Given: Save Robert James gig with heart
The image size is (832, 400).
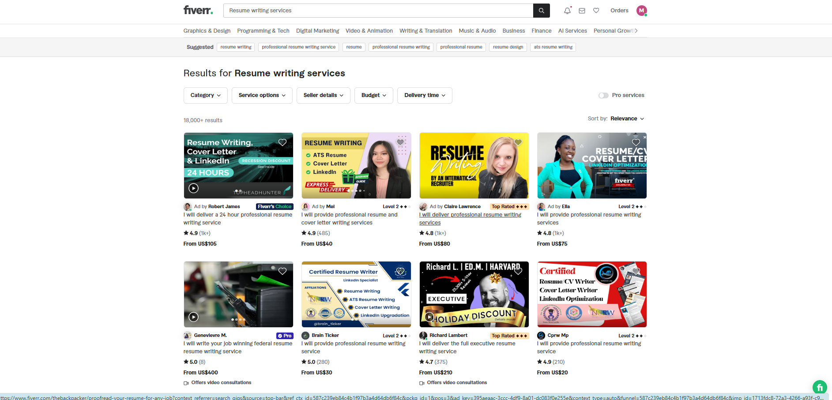Looking at the screenshot, I should (x=282, y=142).
